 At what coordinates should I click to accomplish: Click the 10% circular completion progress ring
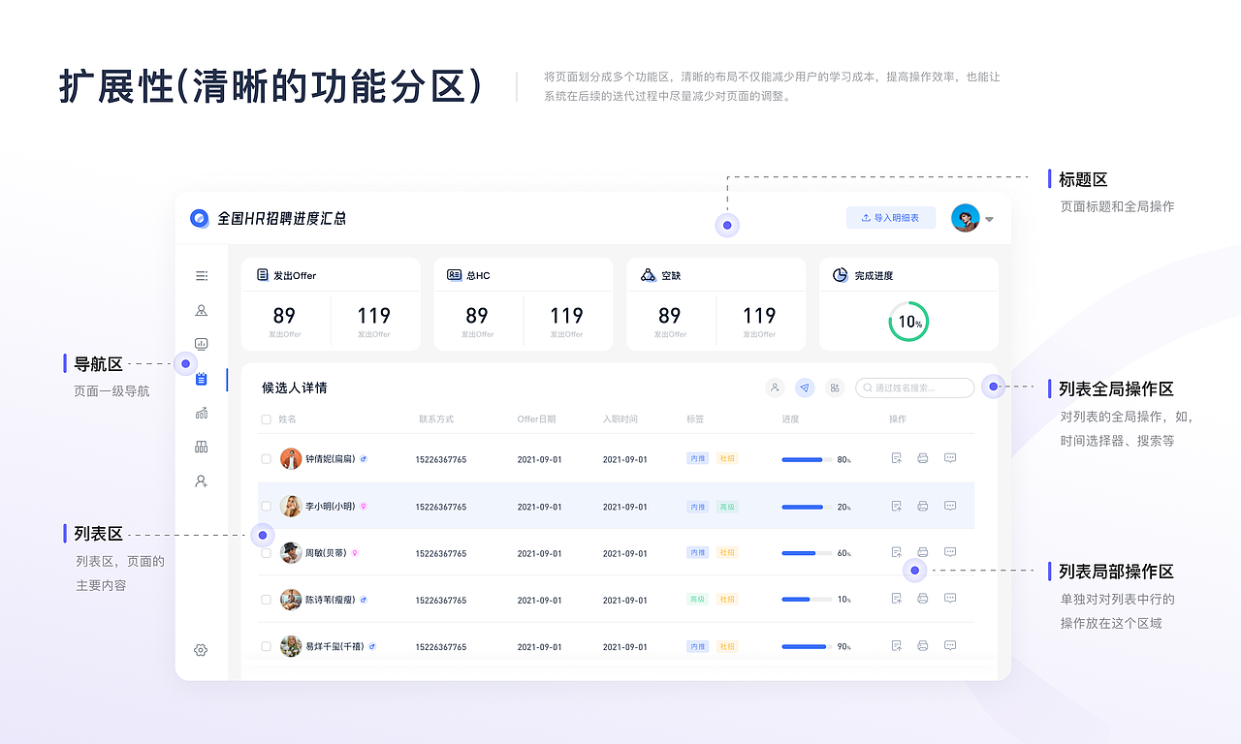908,322
